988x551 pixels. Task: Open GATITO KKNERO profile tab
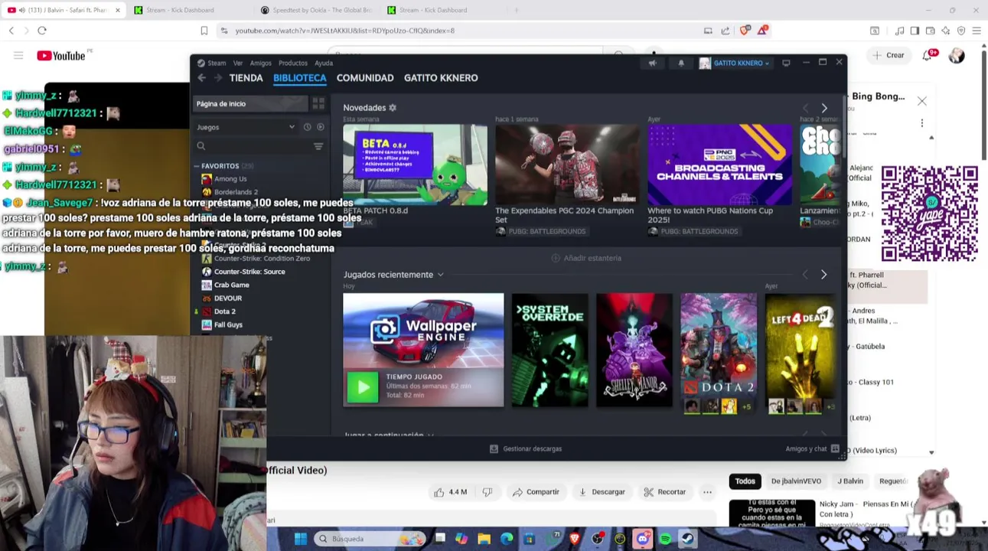(x=441, y=78)
